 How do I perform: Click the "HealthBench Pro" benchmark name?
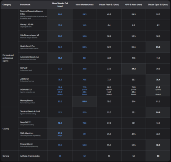(x=27, y=46)
